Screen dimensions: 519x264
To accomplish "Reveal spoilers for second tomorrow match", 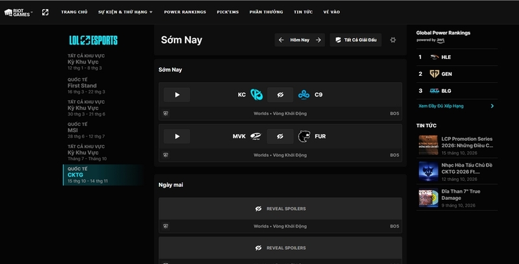I will click(280, 248).
